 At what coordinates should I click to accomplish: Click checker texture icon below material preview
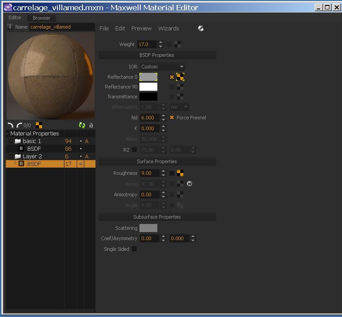point(39,125)
